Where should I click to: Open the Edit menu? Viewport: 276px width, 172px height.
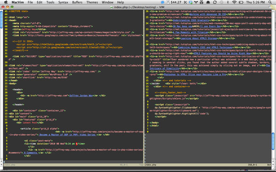40,2
